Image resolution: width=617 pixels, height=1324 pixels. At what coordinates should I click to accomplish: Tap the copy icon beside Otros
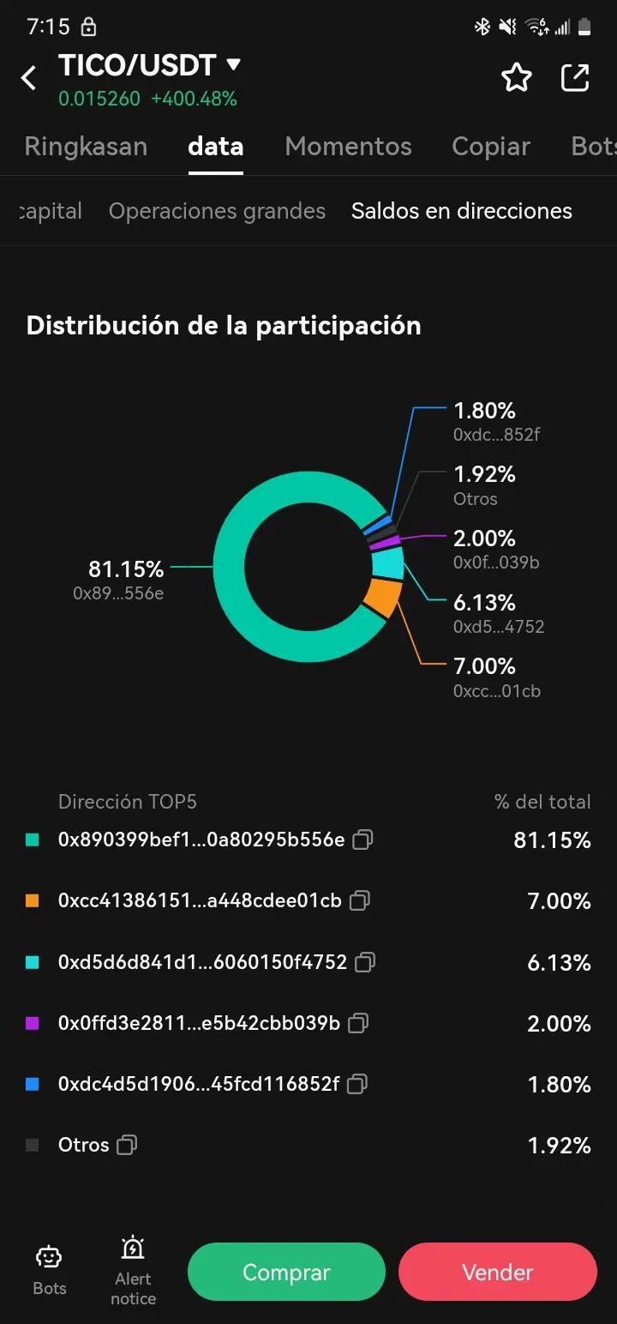(x=127, y=1145)
